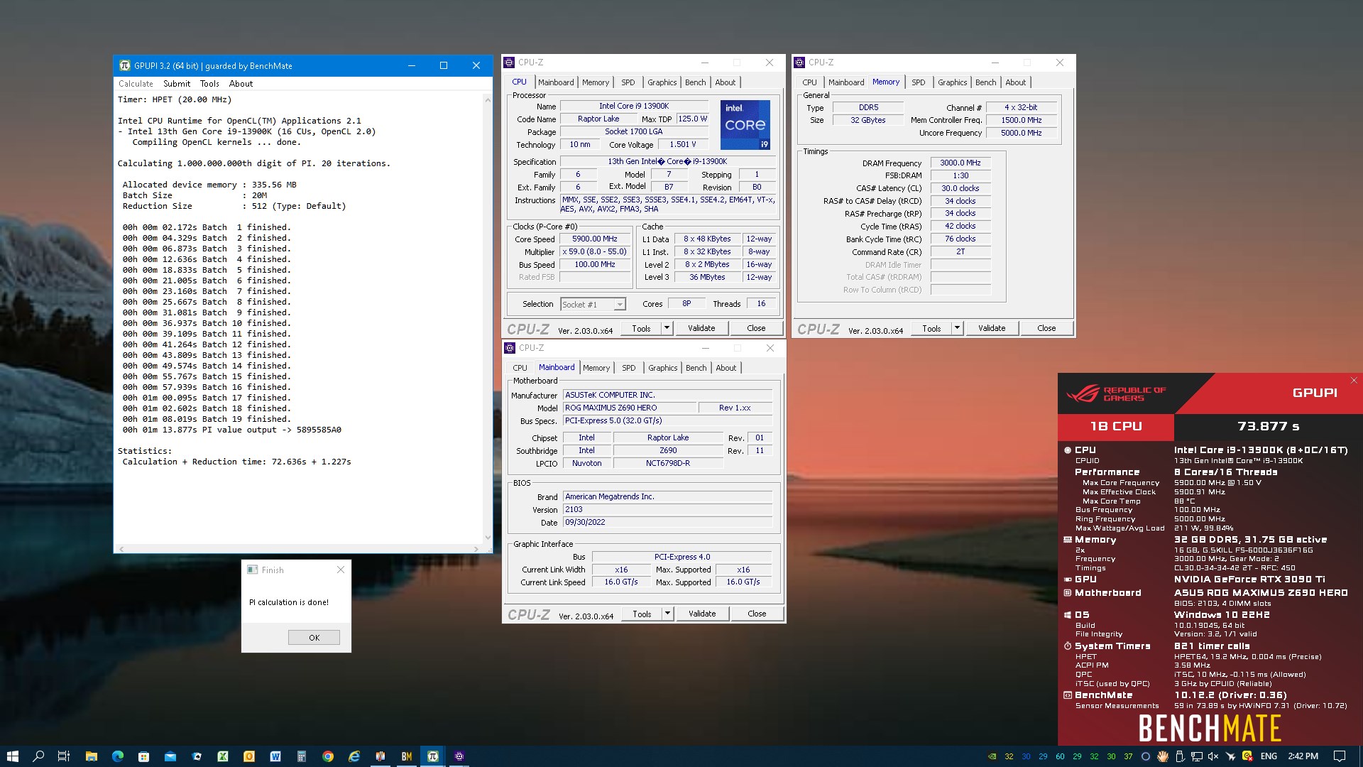Click the Core Speed 5900.00 MHz field
This screenshot has width=1363, height=767.
tap(595, 239)
